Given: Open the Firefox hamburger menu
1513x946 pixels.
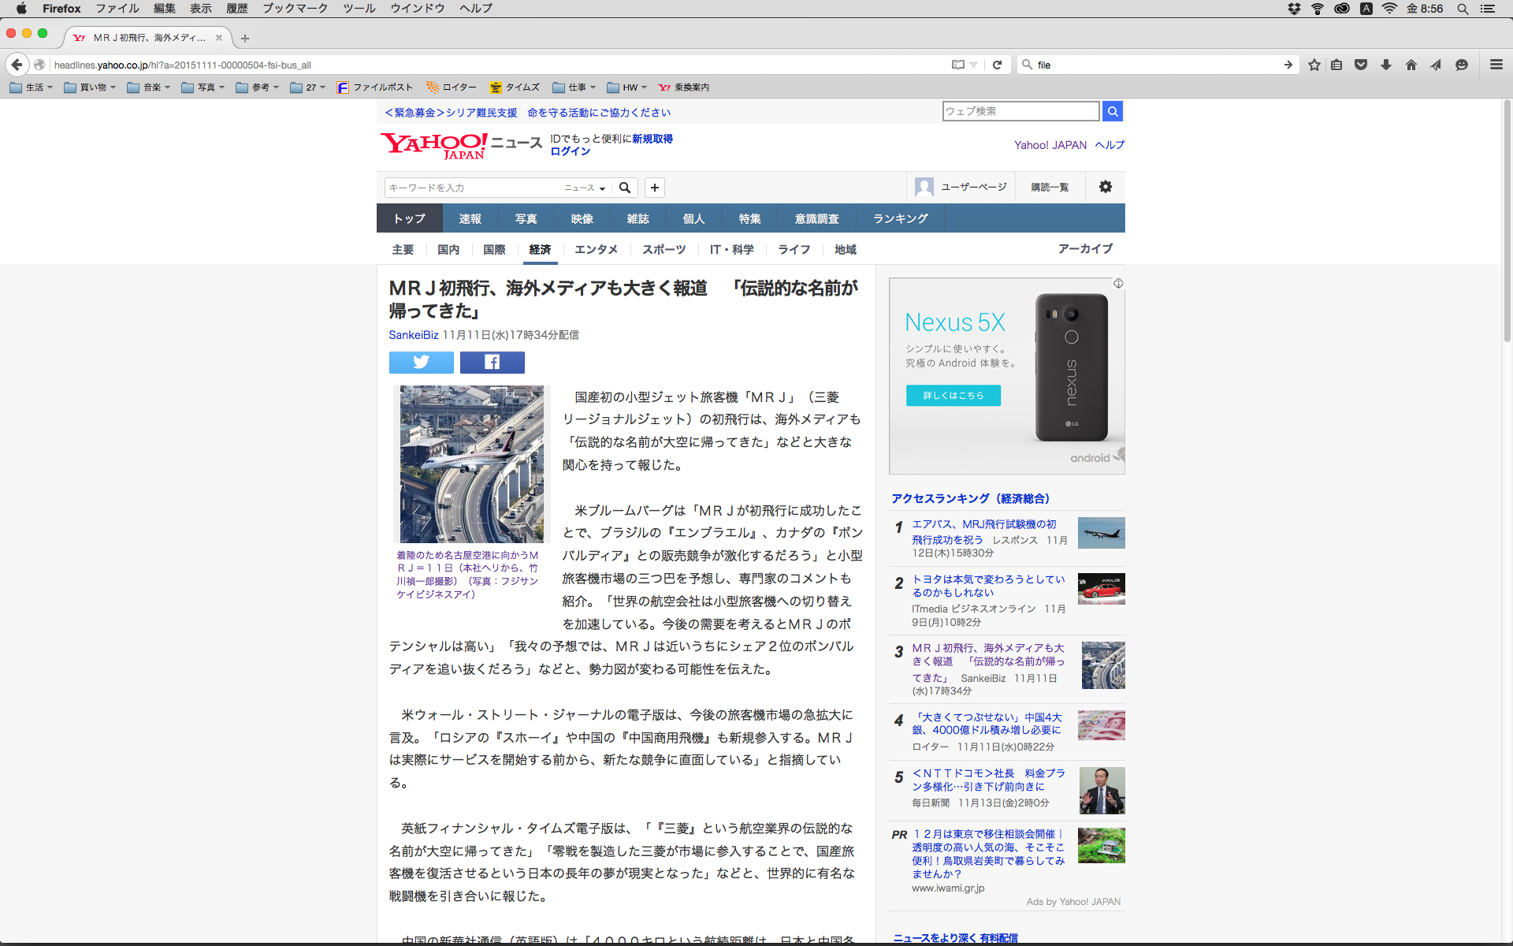Looking at the screenshot, I should tap(1496, 65).
